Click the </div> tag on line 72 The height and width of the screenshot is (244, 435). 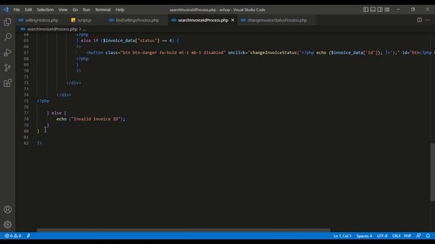tap(73, 83)
